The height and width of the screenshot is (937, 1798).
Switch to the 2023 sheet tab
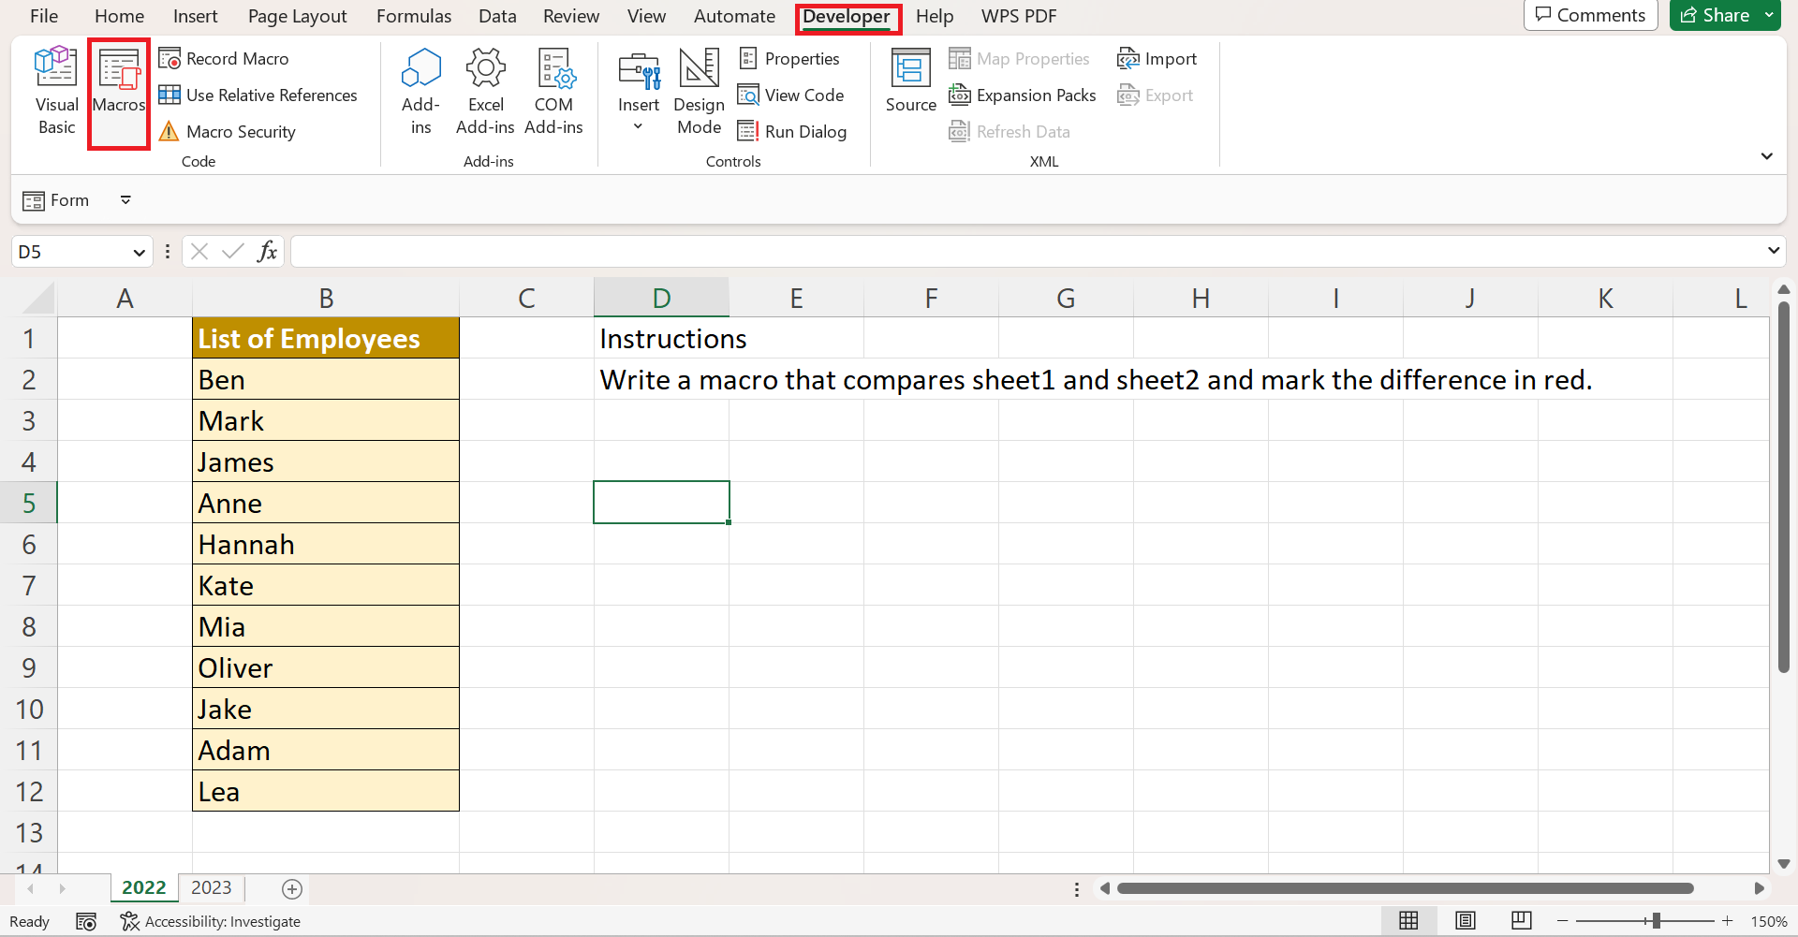pos(211,887)
